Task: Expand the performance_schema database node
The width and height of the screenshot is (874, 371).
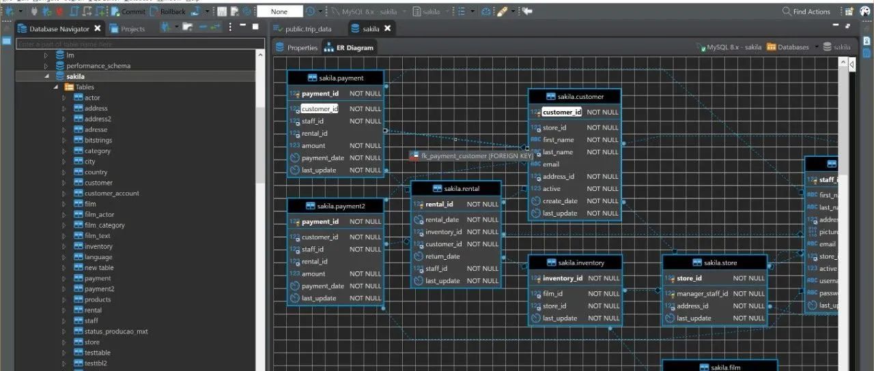Action: click(x=46, y=66)
